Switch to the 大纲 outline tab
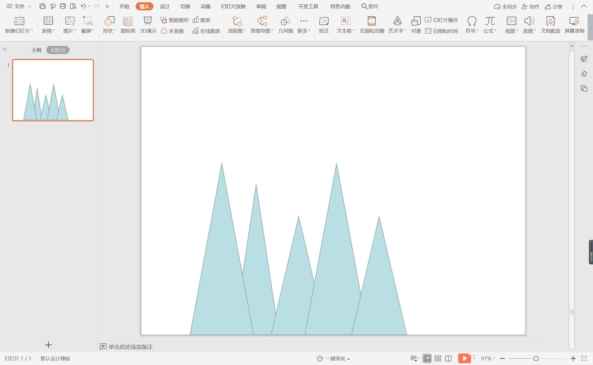 point(36,50)
